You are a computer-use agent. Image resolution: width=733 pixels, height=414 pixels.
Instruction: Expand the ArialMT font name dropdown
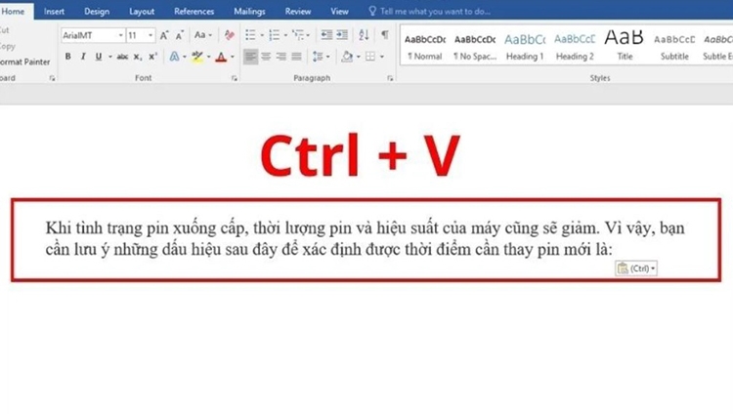(120, 35)
